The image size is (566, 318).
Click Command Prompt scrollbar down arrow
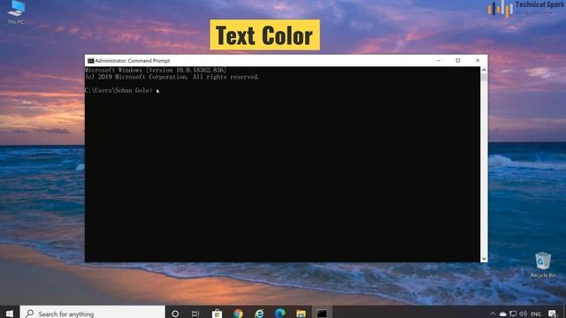pos(484,259)
